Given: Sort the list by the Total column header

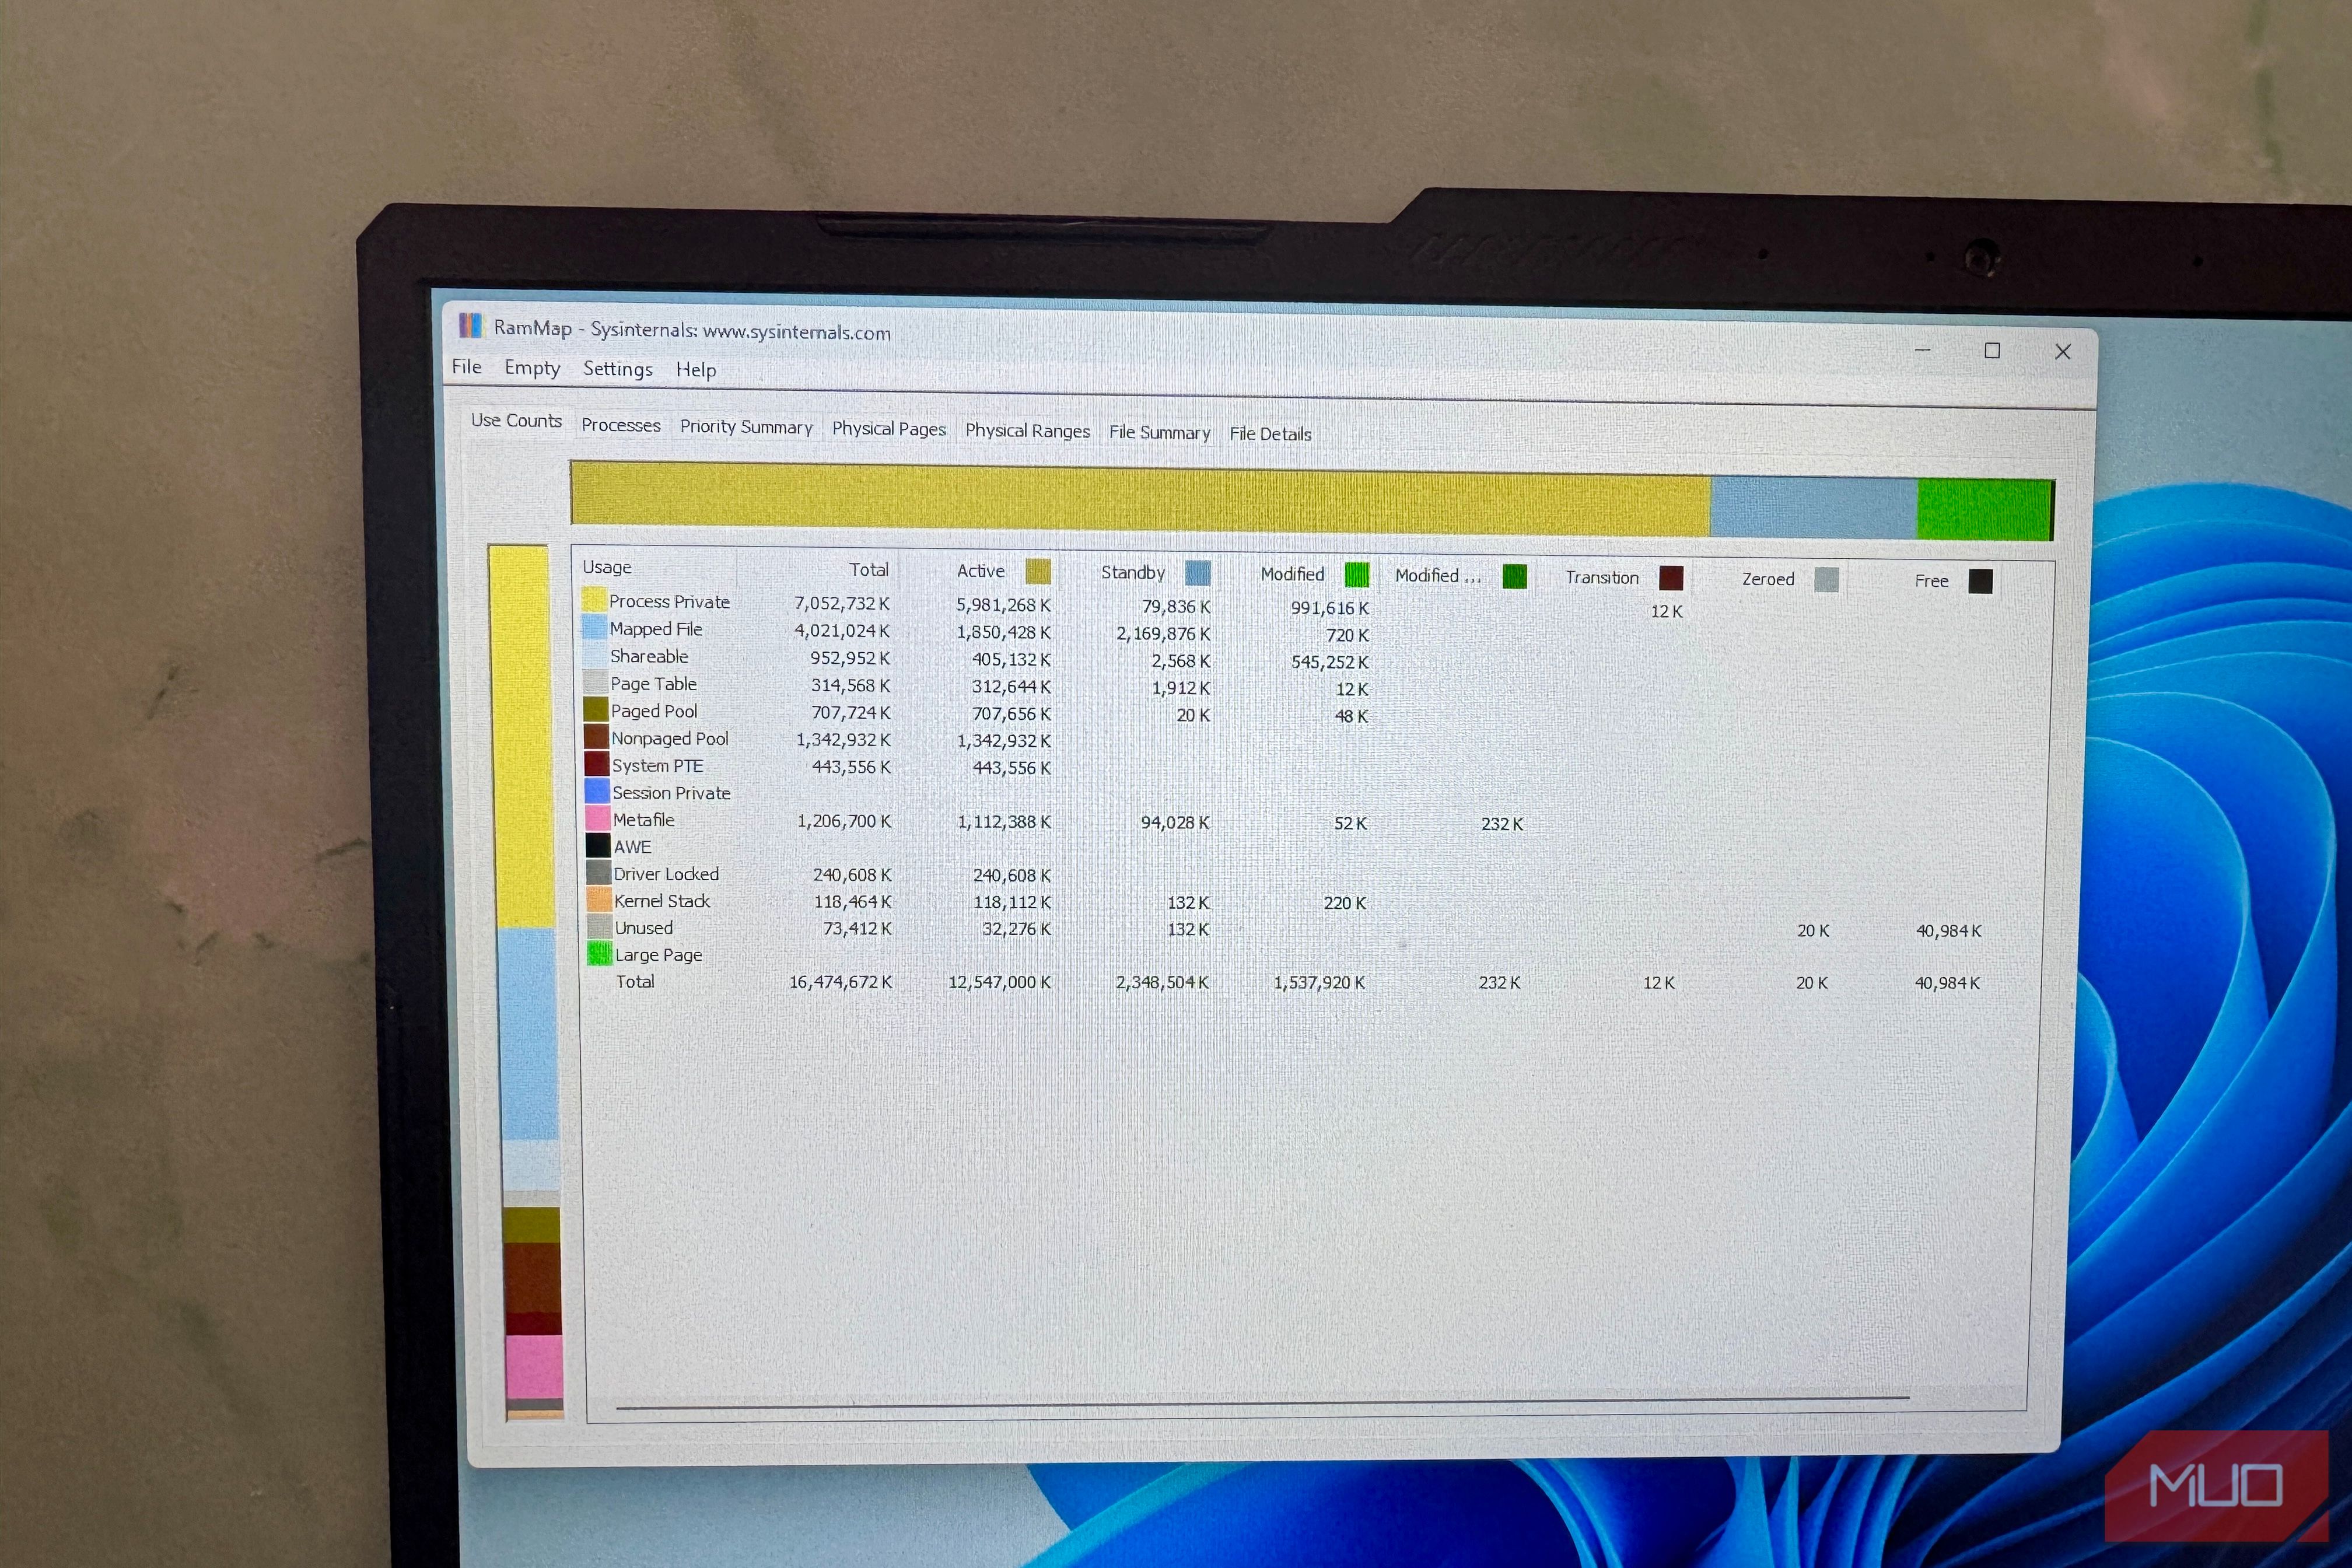Looking at the screenshot, I should [868, 569].
